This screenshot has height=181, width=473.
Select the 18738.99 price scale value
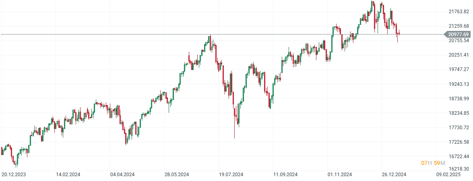[x=459, y=99]
